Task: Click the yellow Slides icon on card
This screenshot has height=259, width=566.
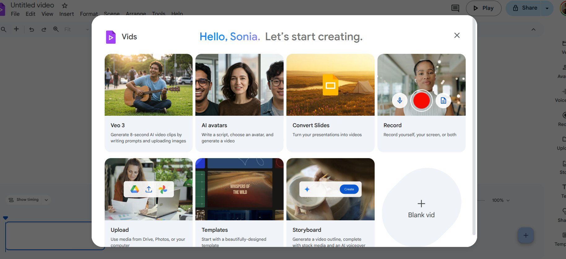Action: [x=330, y=85]
